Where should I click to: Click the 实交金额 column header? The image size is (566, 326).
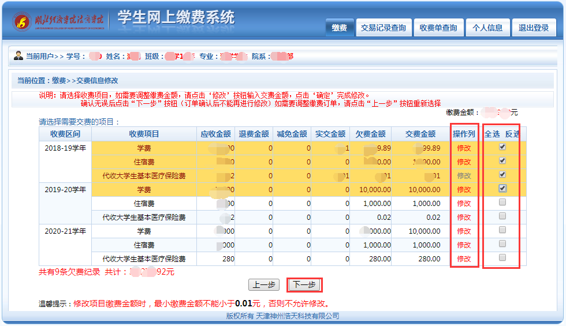(x=330, y=134)
